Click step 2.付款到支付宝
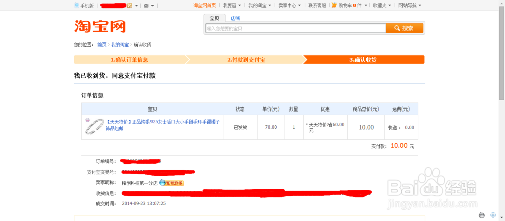Screen dimensions: 505x221 [246, 60]
